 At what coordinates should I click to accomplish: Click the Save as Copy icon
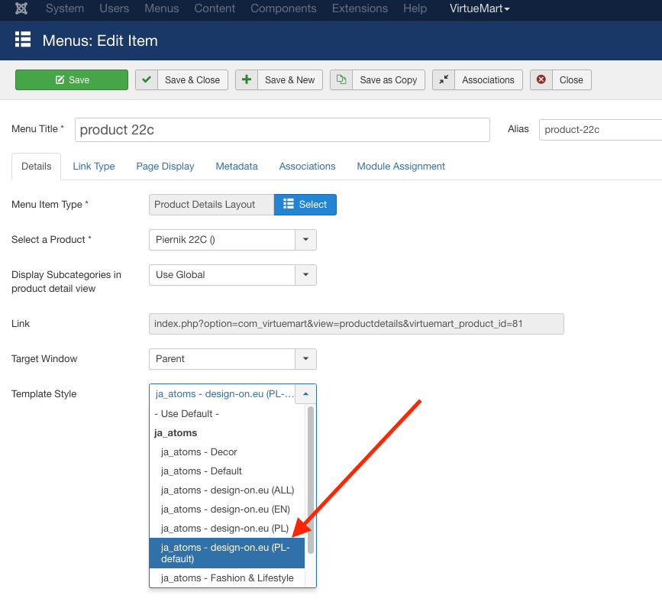[341, 79]
